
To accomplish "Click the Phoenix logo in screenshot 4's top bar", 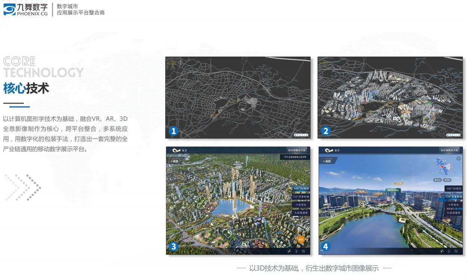I will pyautogui.click(x=329, y=150).
